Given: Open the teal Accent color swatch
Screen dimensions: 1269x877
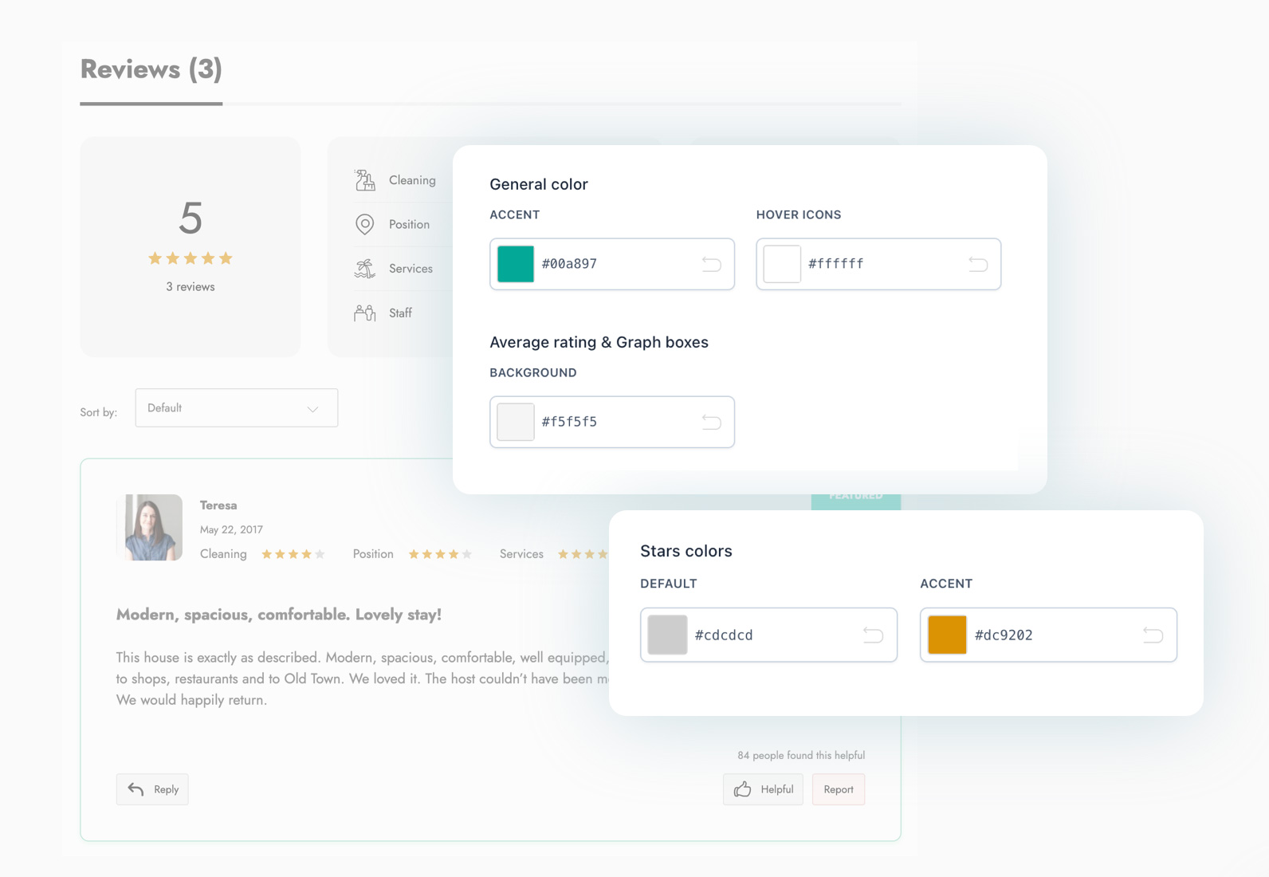Looking at the screenshot, I should point(516,264).
